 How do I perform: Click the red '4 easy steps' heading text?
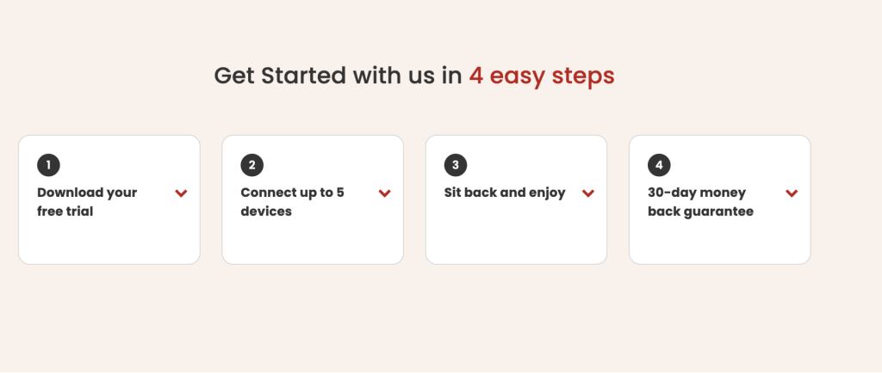coord(541,76)
